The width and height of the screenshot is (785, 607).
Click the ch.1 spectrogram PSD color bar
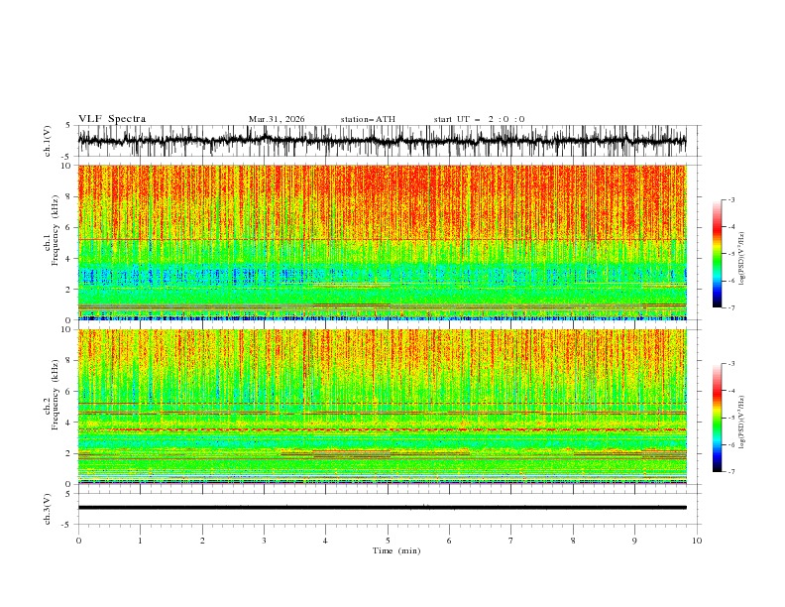coord(717,253)
